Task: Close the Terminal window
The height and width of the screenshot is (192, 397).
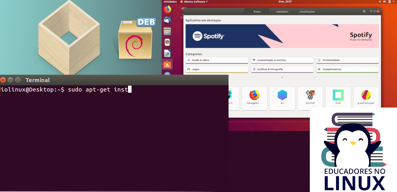Action: point(3,80)
